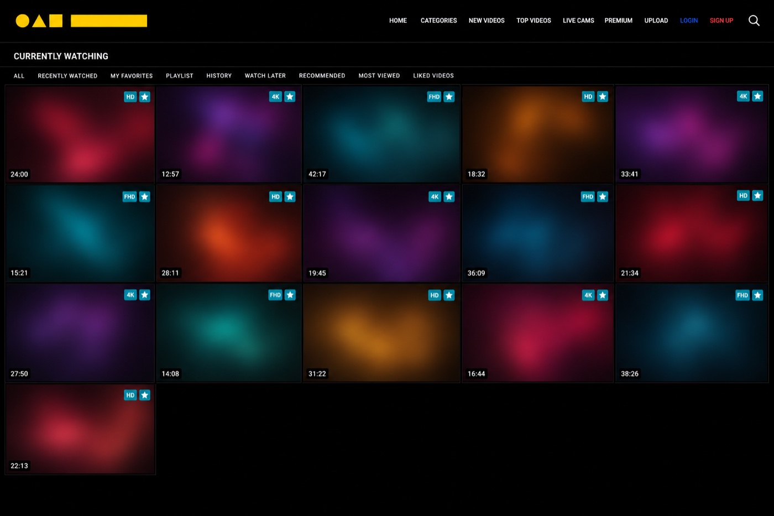Open New Videos in navigation
Viewport: 774px width, 516px height.
(x=487, y=20)
